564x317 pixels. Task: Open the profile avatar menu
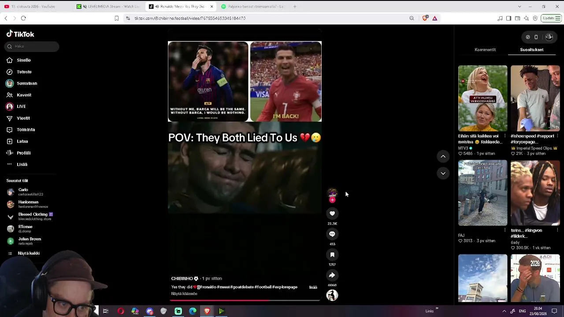pos(549,37)
